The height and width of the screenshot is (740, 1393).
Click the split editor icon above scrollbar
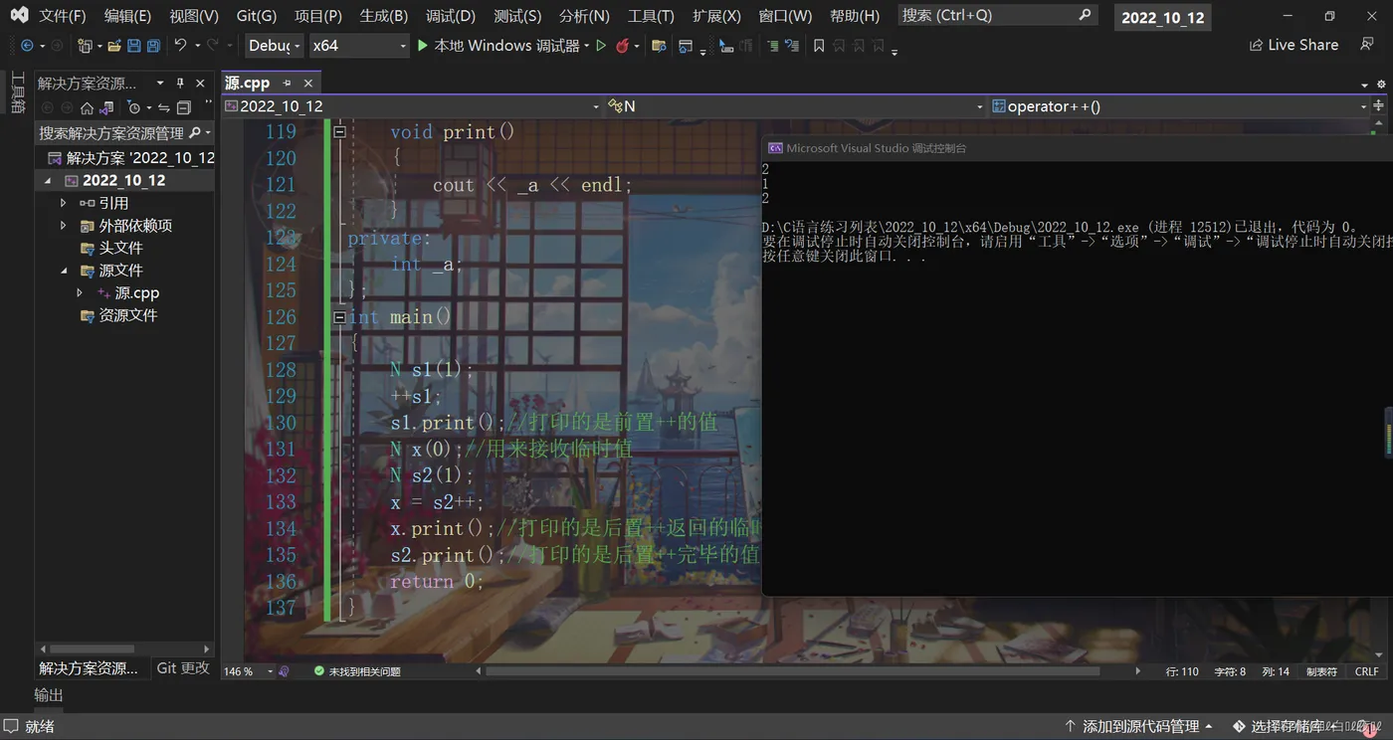click(x=1379, y=105)
